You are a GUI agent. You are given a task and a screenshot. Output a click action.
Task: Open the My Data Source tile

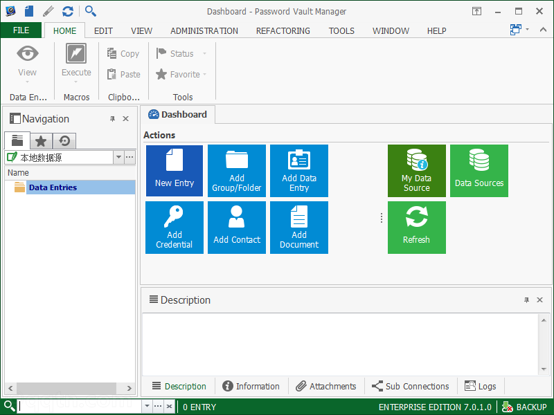417,171
